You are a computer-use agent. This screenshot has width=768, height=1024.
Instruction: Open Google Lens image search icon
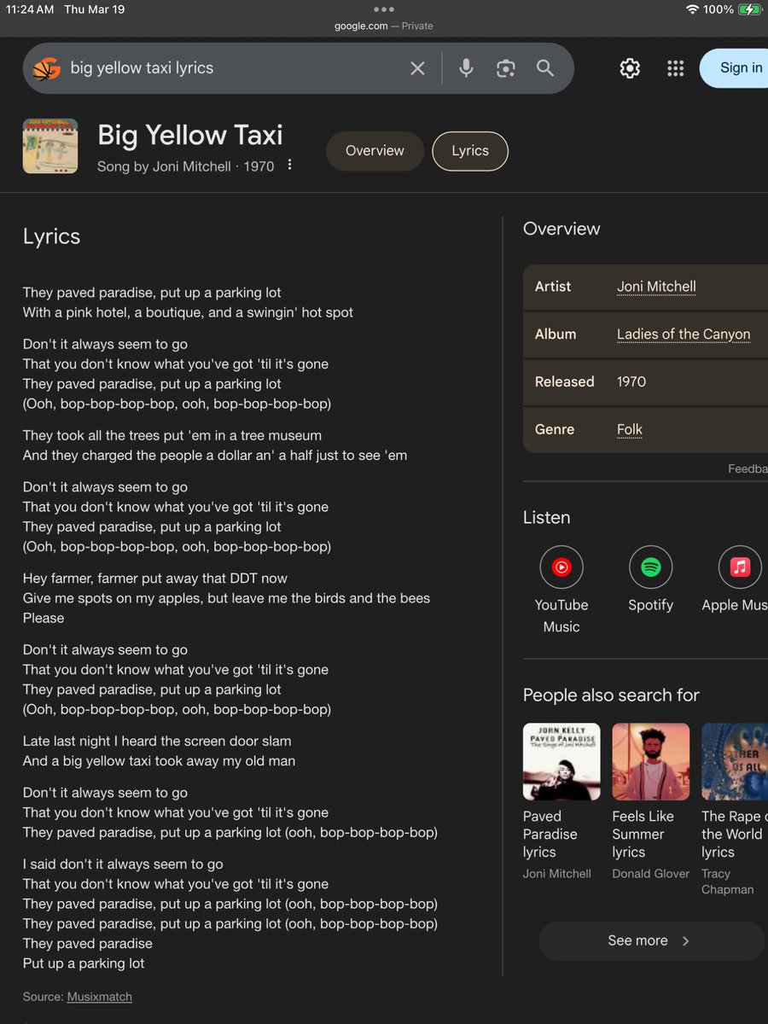click(506, 68)
